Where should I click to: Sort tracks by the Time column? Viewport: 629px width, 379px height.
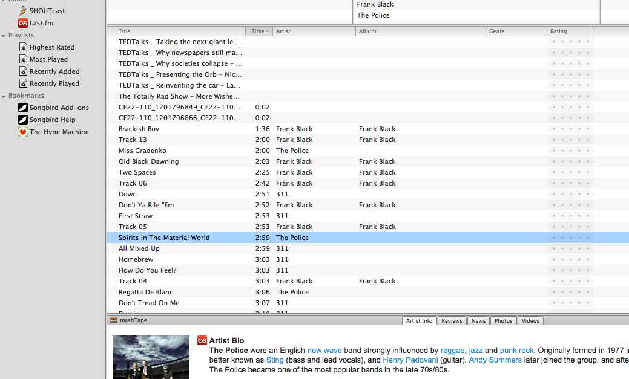[x=260, y=31]
